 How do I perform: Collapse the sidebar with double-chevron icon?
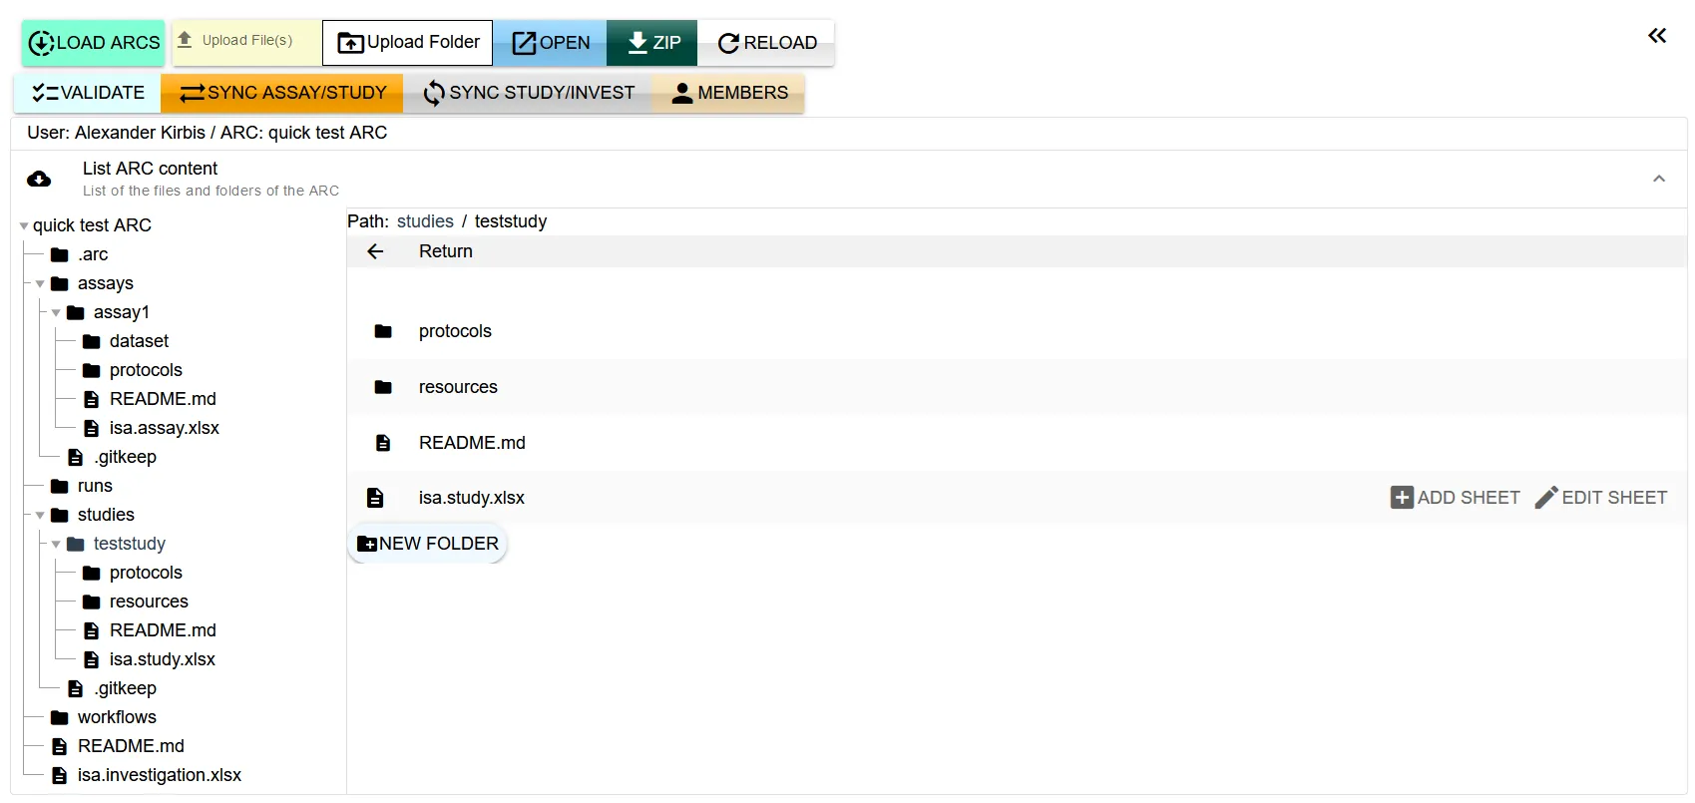(1656, 36)
